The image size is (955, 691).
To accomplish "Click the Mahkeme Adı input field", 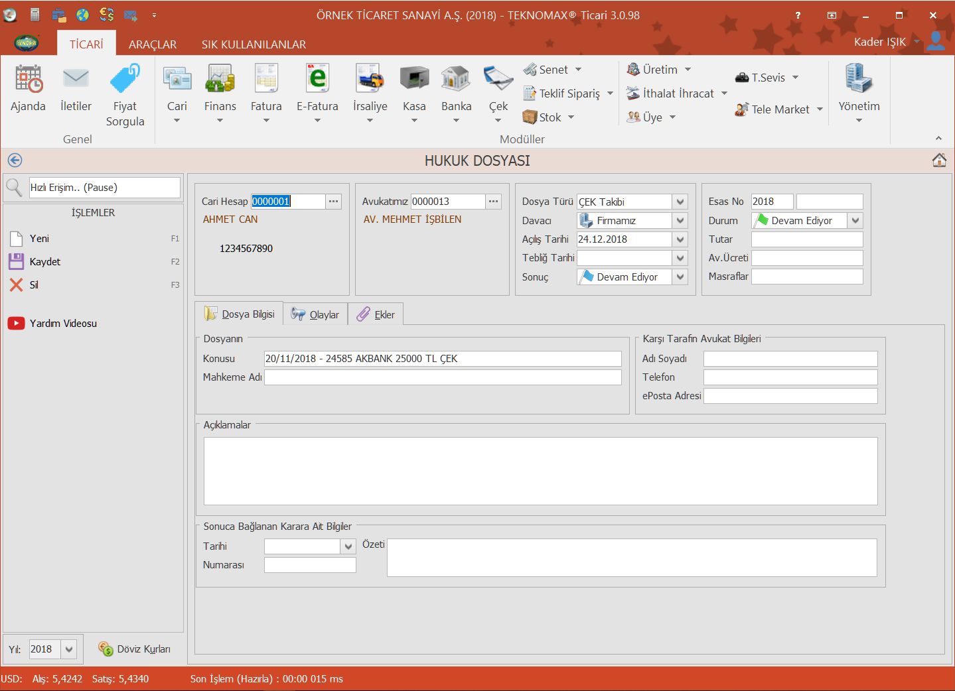I will pyautogui.click(x=443, y=377).
